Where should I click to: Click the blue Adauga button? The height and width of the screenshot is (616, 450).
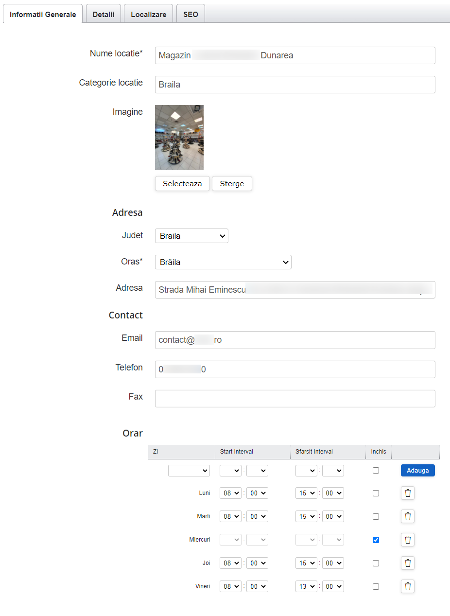pyautogui.click(x=417, y=470)
